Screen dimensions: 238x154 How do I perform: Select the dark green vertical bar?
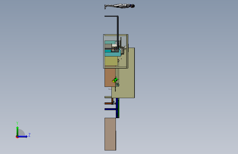click(119, 108)
